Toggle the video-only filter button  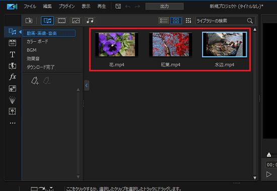point(61,21)
